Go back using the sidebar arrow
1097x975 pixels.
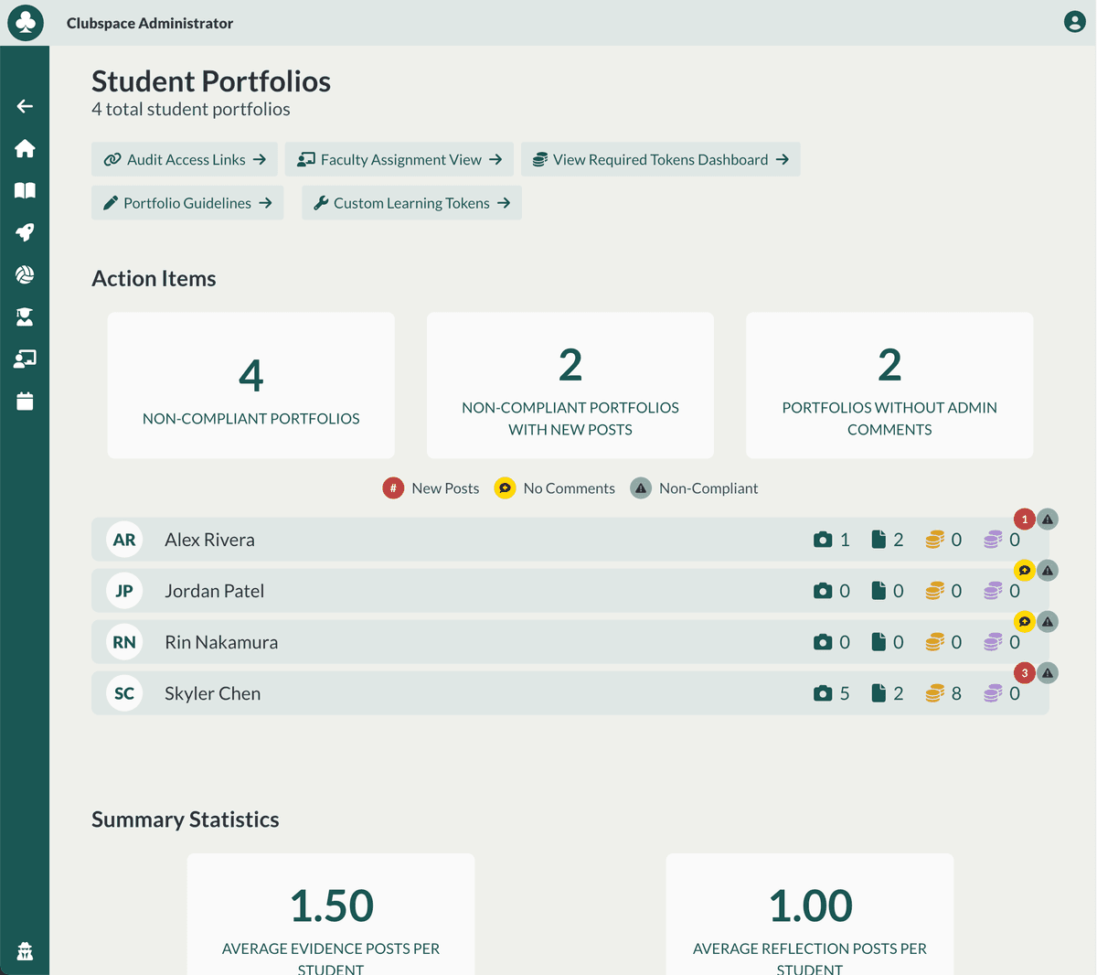25,106
